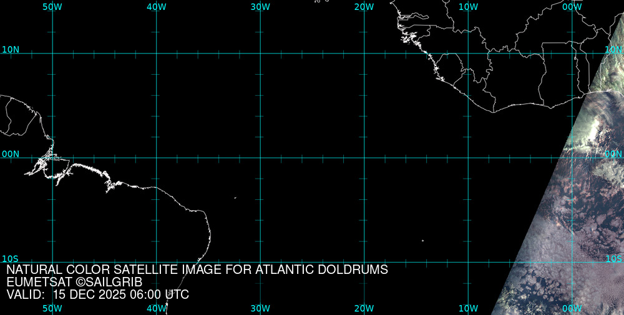Click the top 40W longitude label
The image size is (624, 315).
pyautogui.click(x=156, y=6)
